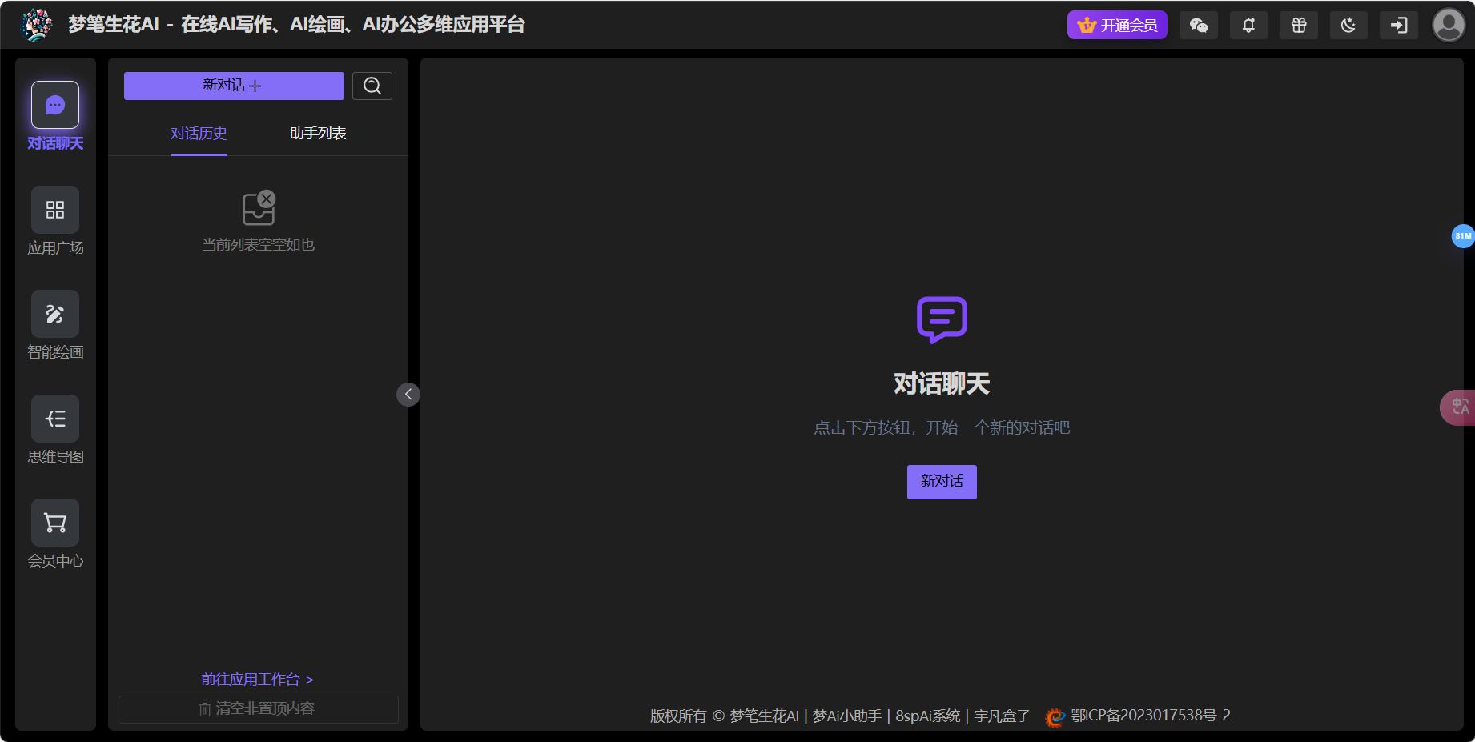
Task: Expand 前往应用工作台 with its arrow
Action: click(x=256, y=679)
